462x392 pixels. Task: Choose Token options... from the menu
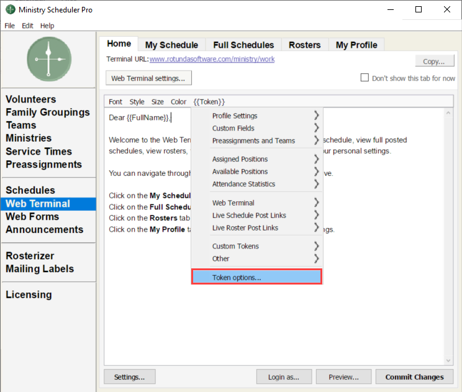tap(256, 277)
